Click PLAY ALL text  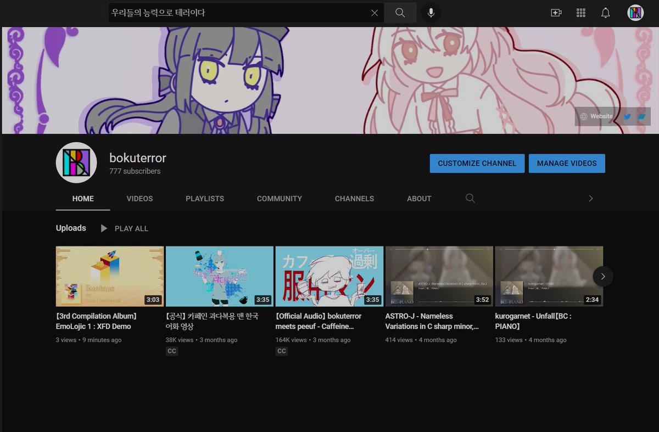click(x=131, y=228)
